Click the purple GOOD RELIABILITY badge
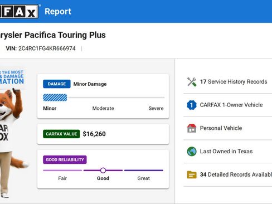 click(65, 159)
